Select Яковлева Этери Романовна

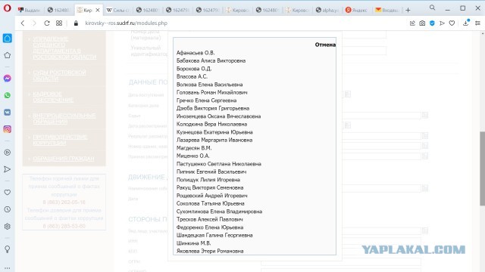coord(210,251)
